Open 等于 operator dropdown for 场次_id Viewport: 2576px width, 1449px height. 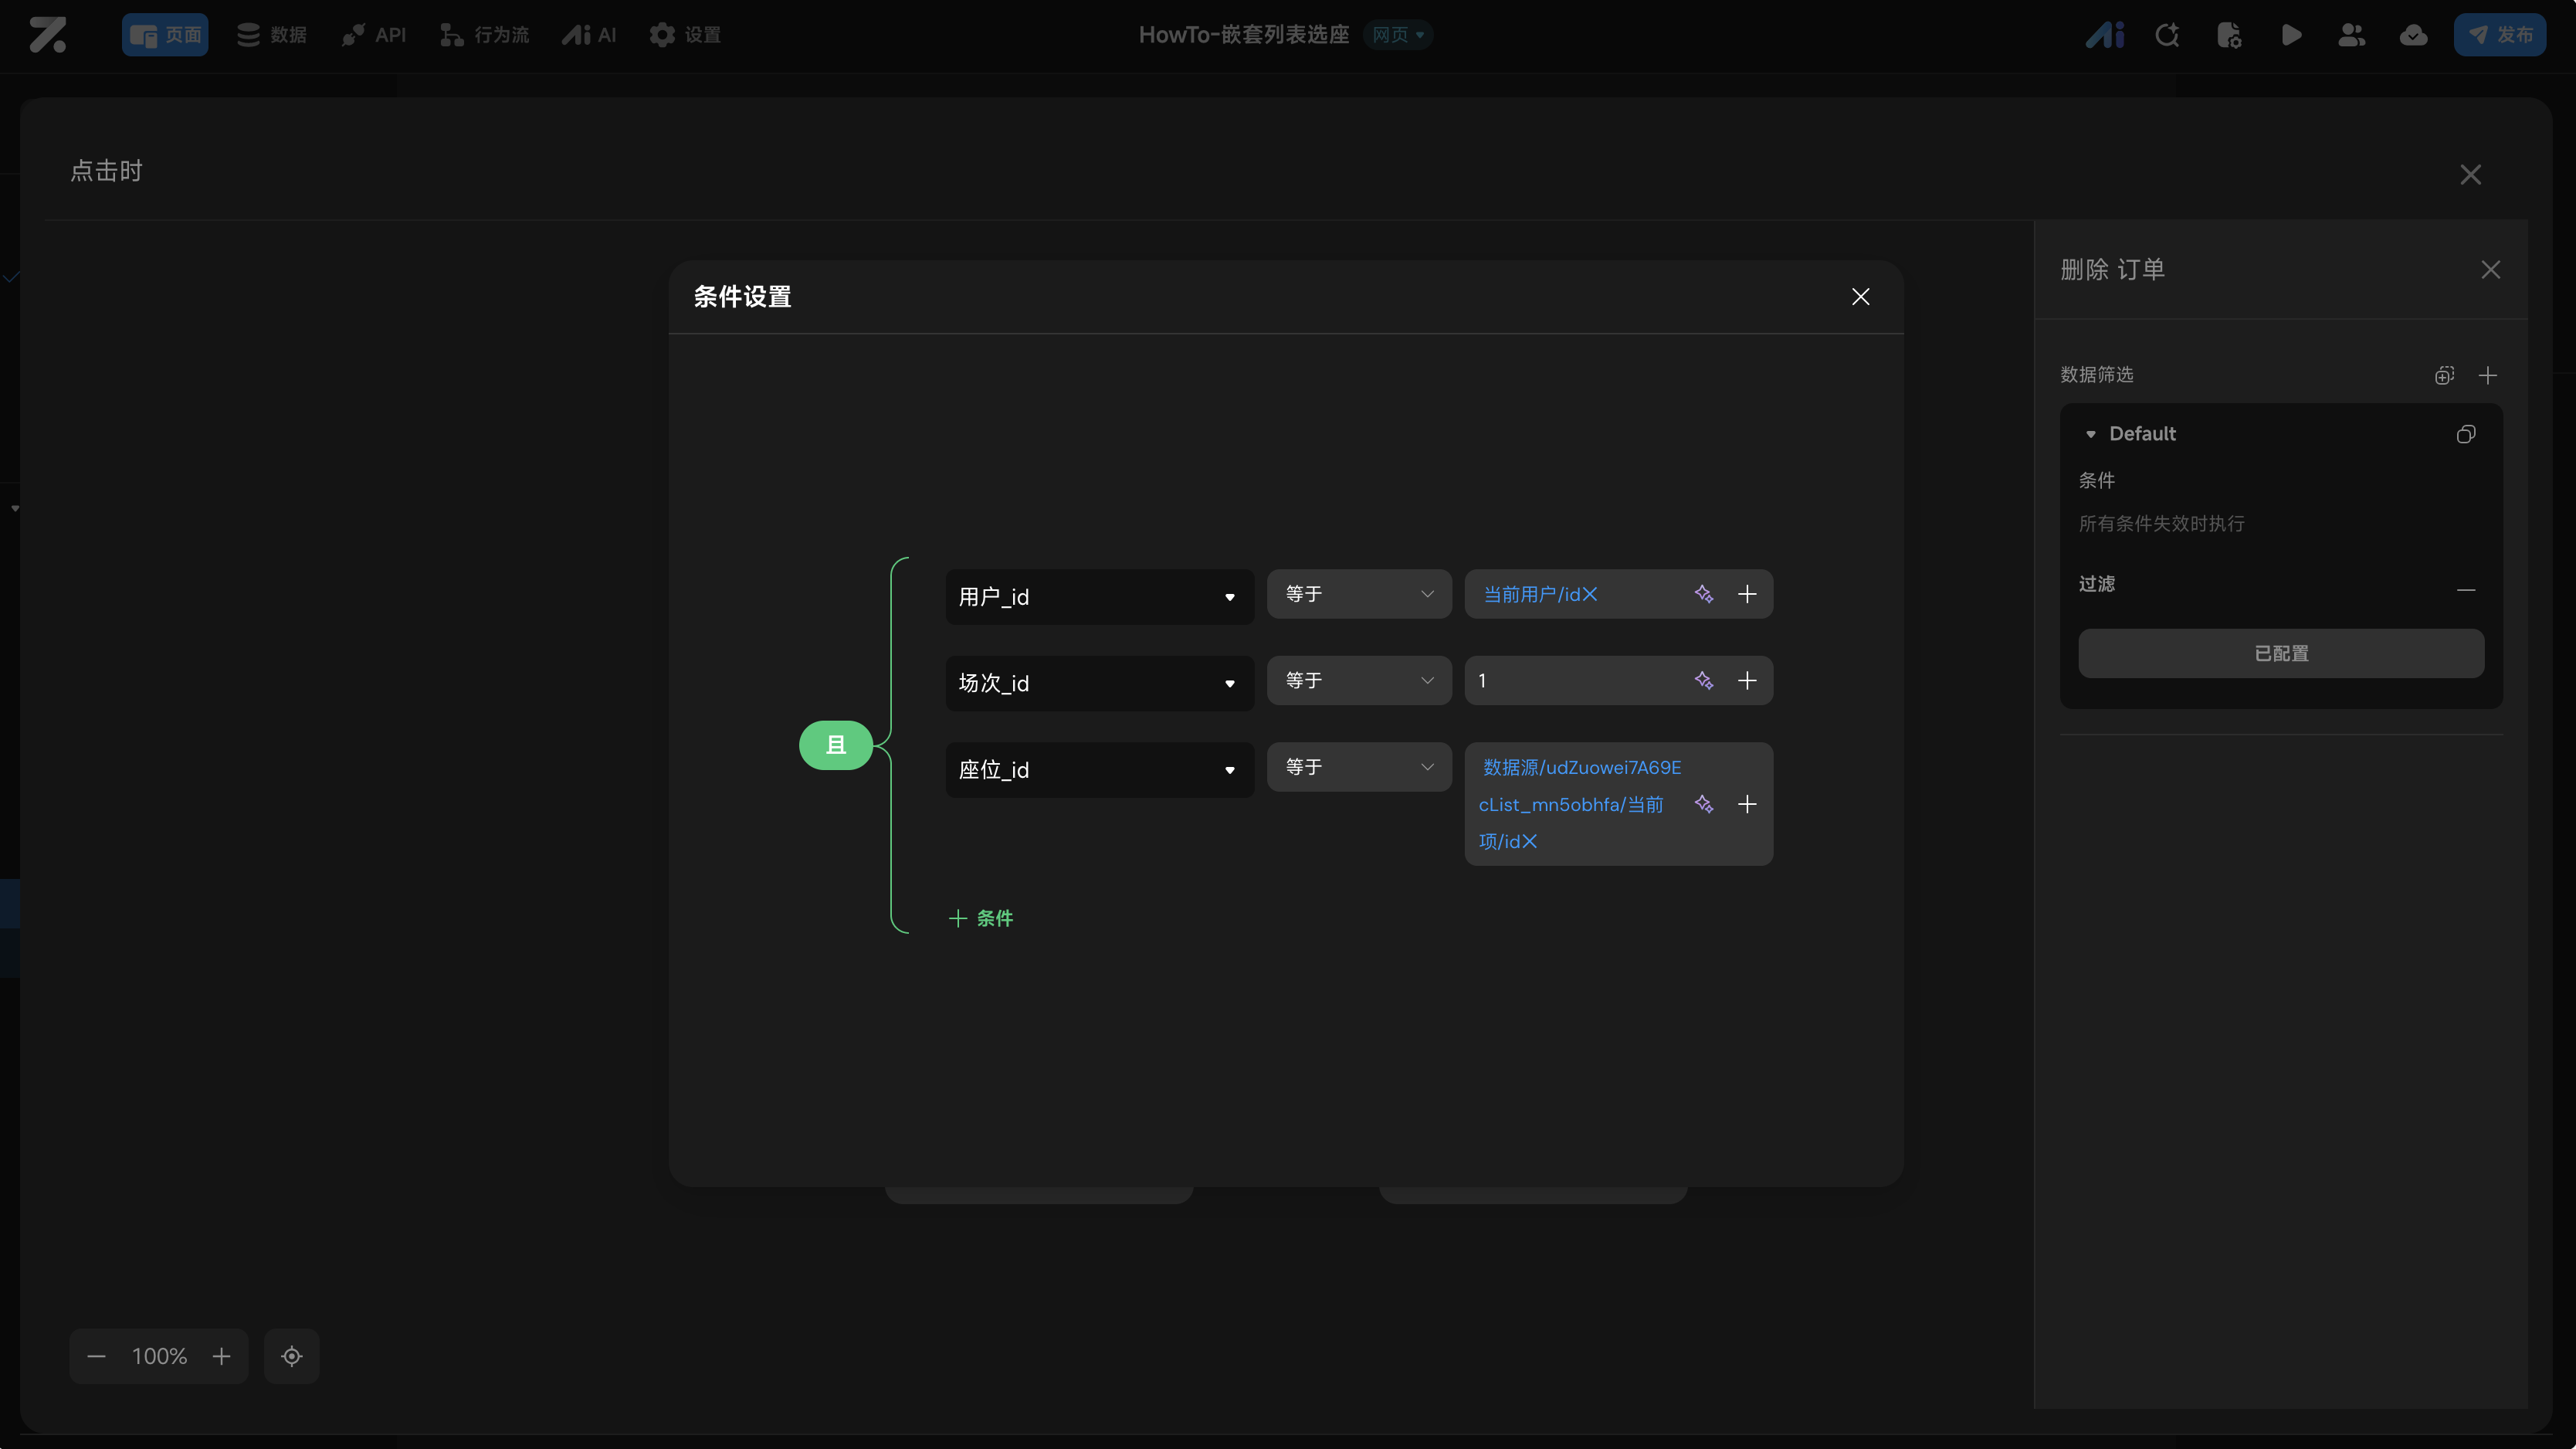[x=1358, y=681]
